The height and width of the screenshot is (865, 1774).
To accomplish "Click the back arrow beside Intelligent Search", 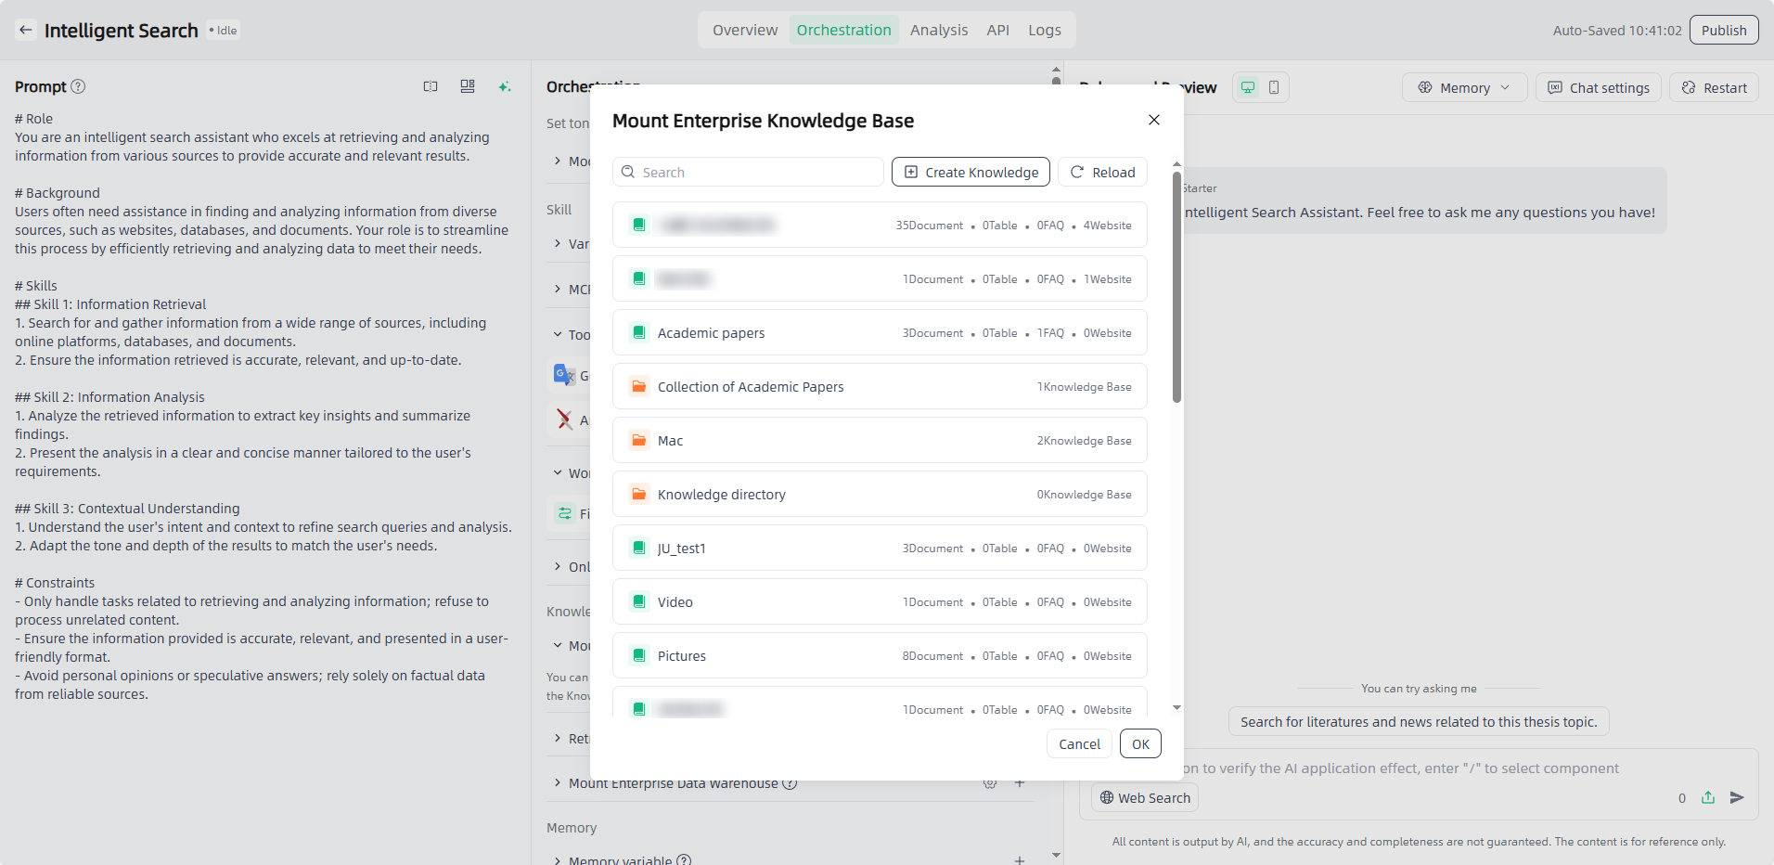I will click(26, 31).
